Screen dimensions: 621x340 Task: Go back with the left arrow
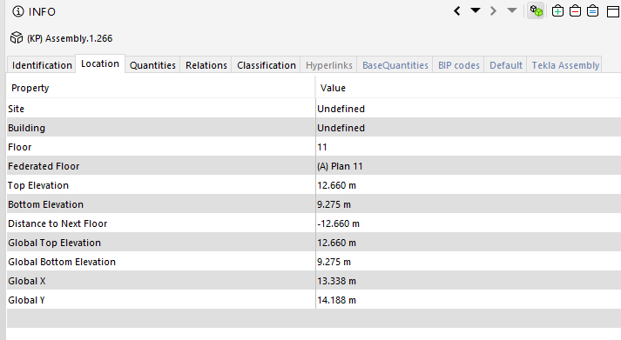pos(457,11)
